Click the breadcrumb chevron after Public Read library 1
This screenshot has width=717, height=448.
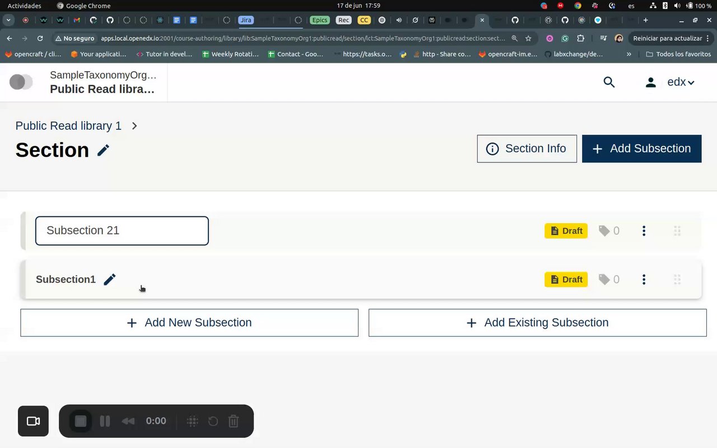134,126
